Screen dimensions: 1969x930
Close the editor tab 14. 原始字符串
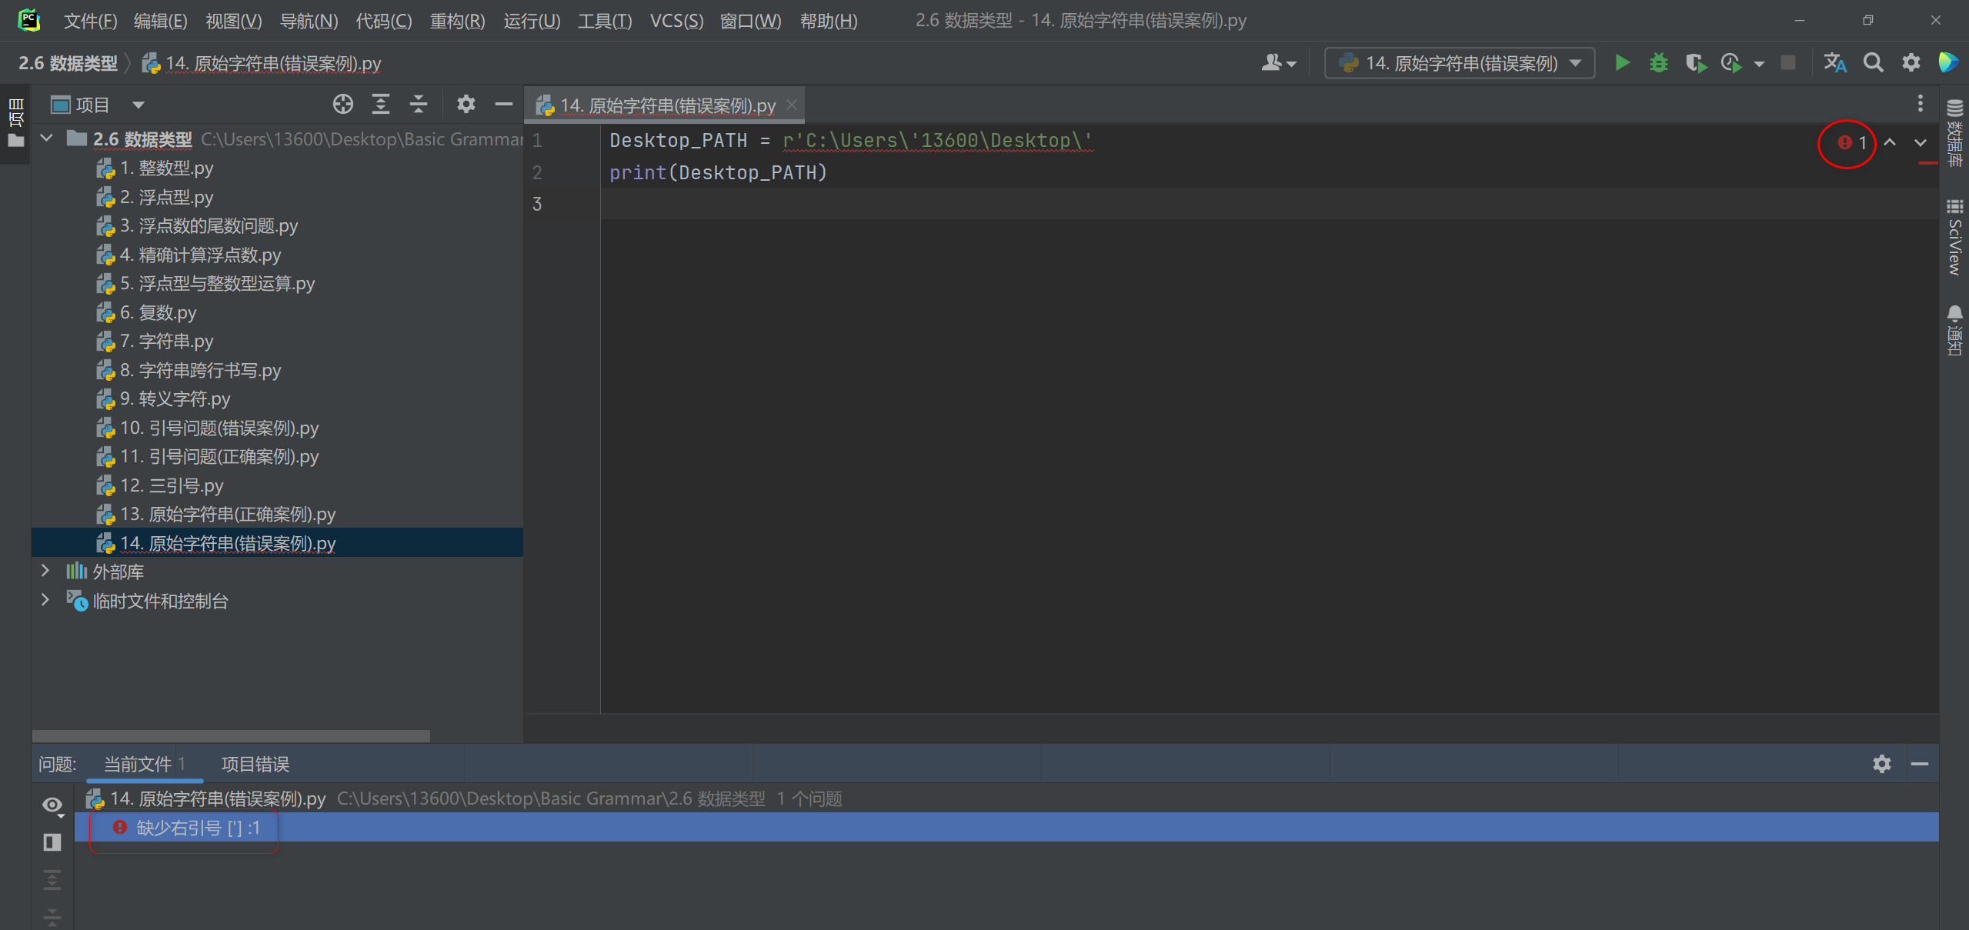pyautogui.click(x=792, y=105)
